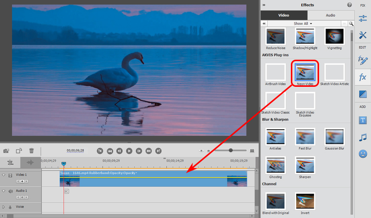Viewport: 371px width, 218px height.
Task: Select the Video effects tab
Action: tap(284, 15)
